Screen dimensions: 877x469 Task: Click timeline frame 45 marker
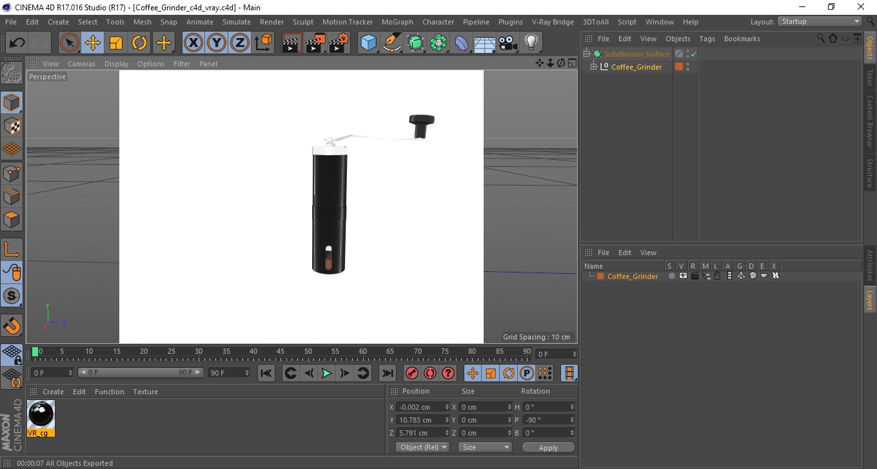pyautogui.click(x=281, y=352)
